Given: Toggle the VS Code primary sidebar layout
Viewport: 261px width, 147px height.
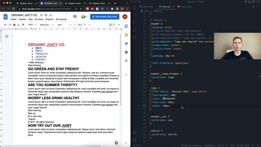Looking at the screenshot, I should click(246, 2).
